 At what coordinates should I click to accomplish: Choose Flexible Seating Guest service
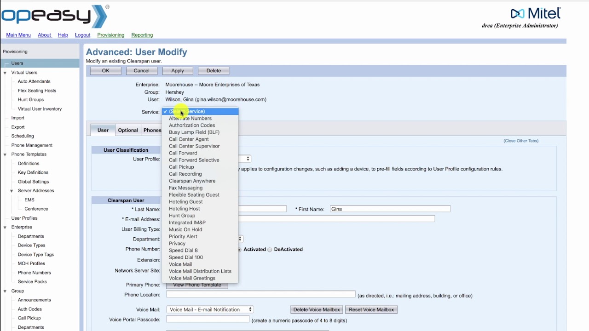pos(200,194)
